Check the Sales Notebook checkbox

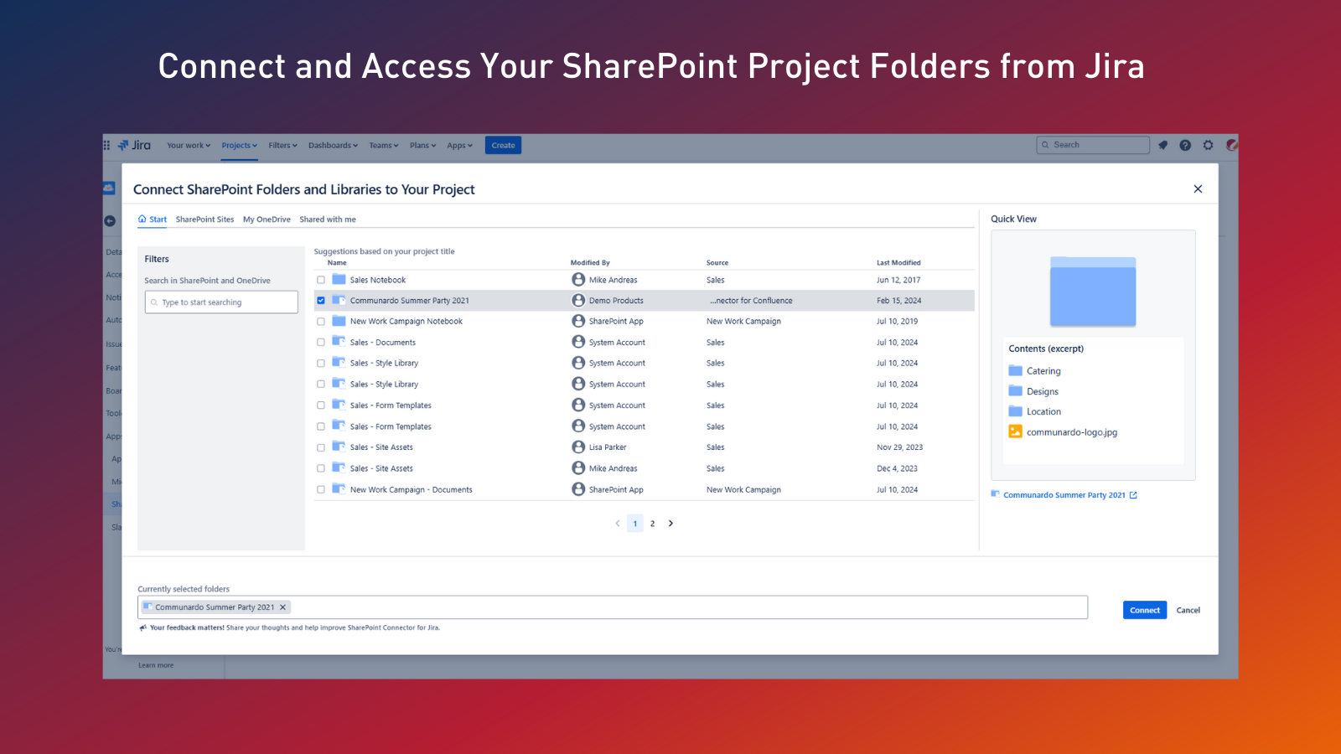[320, 280]
